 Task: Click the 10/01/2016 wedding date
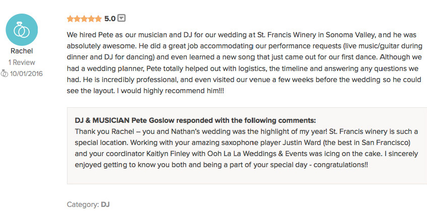point(26,74)
